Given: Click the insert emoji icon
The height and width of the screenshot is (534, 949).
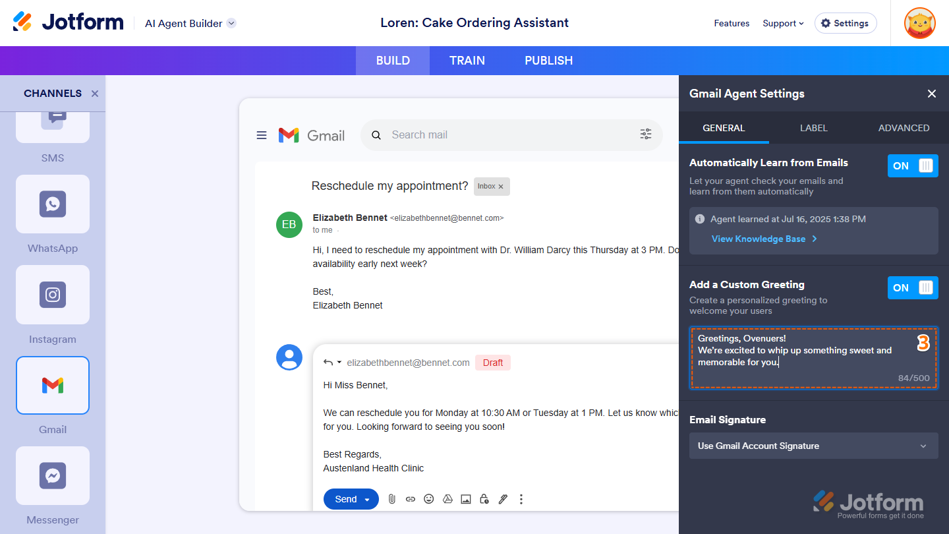Looking at the screenshot, I should point(429,499).
